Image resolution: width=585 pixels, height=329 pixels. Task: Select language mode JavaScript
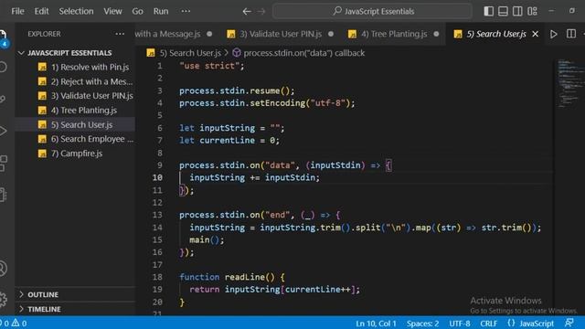[537, 323]
